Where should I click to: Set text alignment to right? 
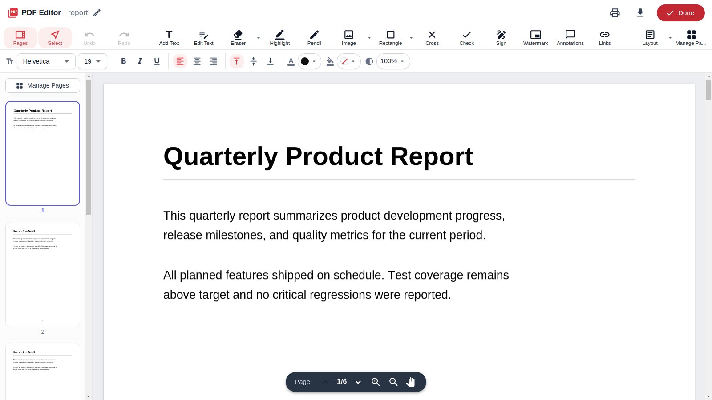coord(214,61)
